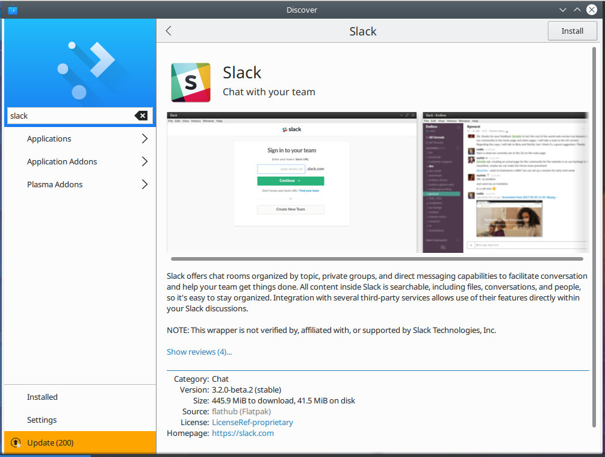Expand the Applications category
Image resolution: width=605 pixels, height=457 pixels.
(x=144, y=138)
